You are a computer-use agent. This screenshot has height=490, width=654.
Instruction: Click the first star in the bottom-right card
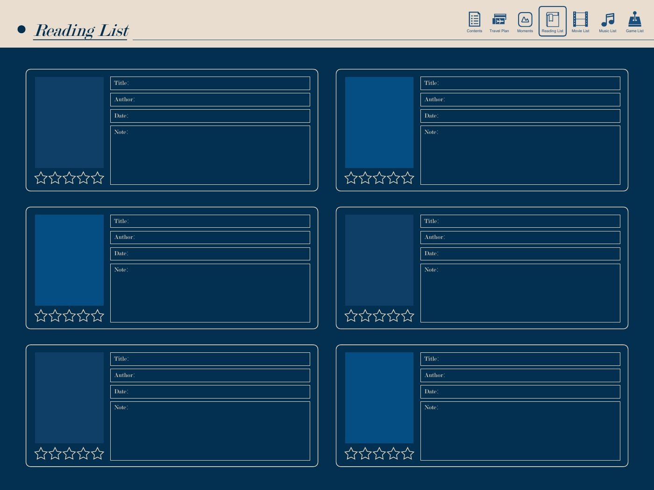click(351, 453)
